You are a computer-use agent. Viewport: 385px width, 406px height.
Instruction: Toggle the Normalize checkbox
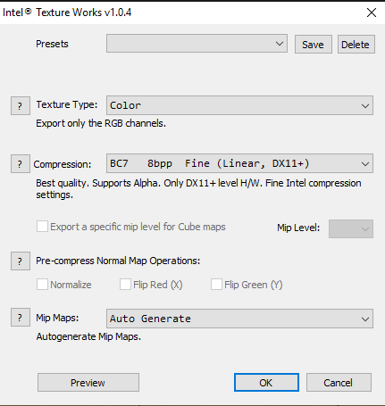point(42,285)
